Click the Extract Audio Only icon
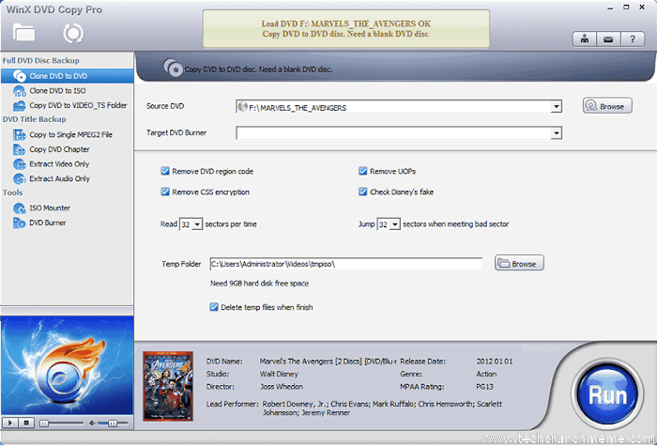The height and width of the screenshot is (446, 657). (20, 178)
